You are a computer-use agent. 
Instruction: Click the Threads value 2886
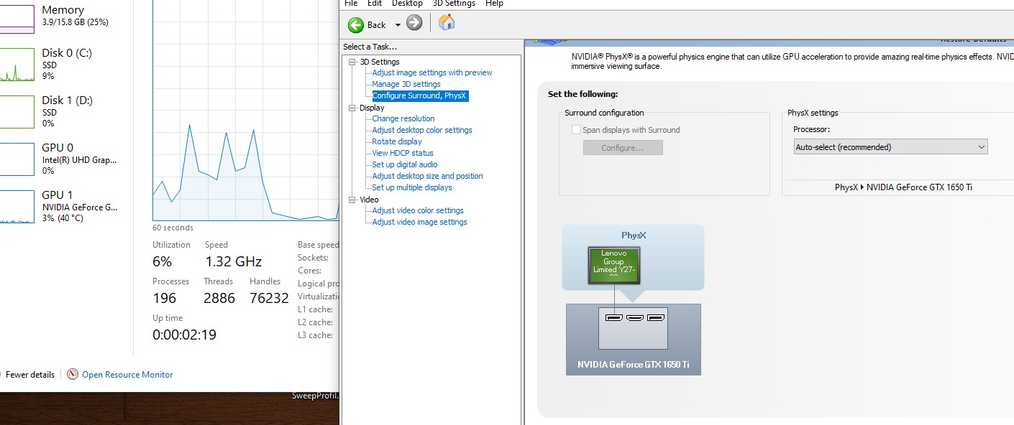(219, 298)
